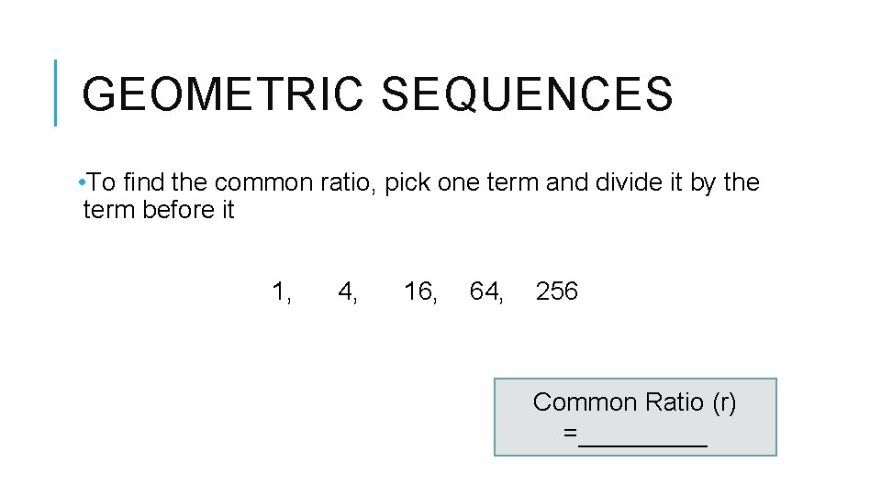881x495 pixels.
Task: Select the word SEQUENCES in the title
Action: (x=527, y=93)
